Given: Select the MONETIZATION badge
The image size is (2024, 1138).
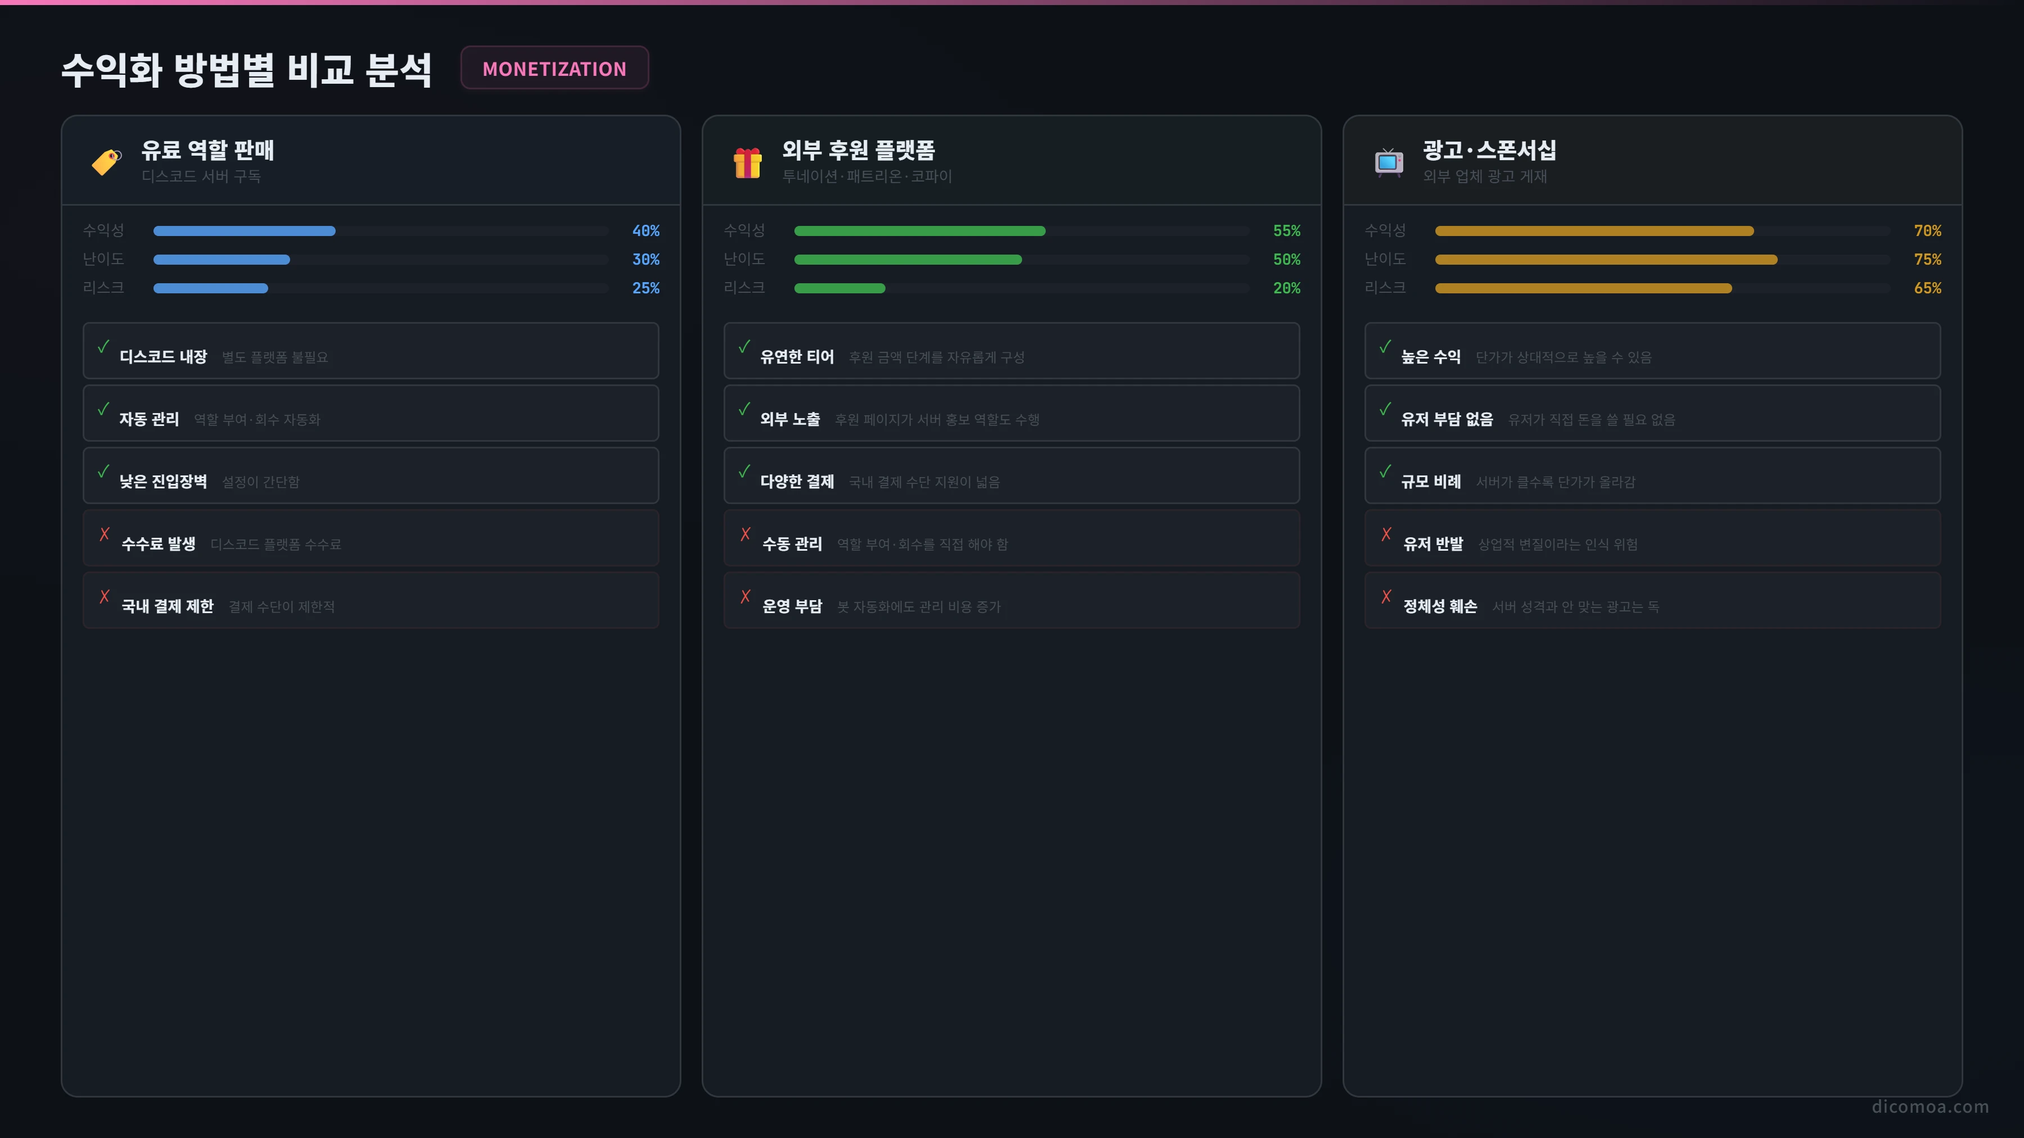Looking at the screenshot, I should pyautogui.click(x=555, y=69).
